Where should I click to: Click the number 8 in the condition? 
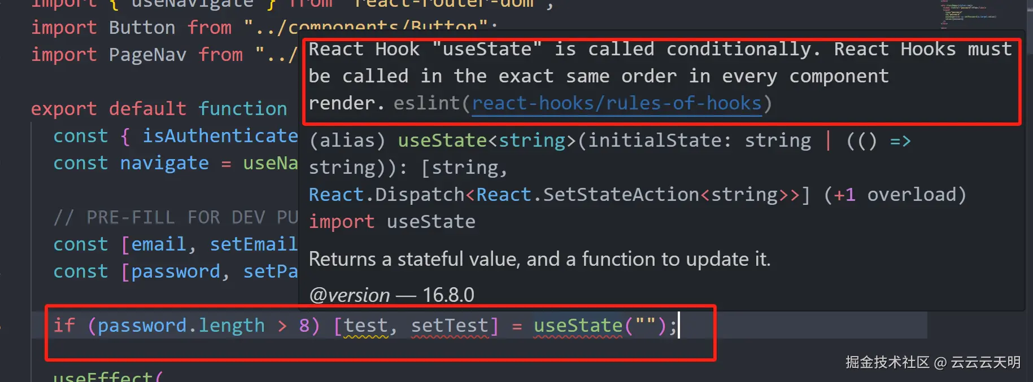tap(304, 326)
